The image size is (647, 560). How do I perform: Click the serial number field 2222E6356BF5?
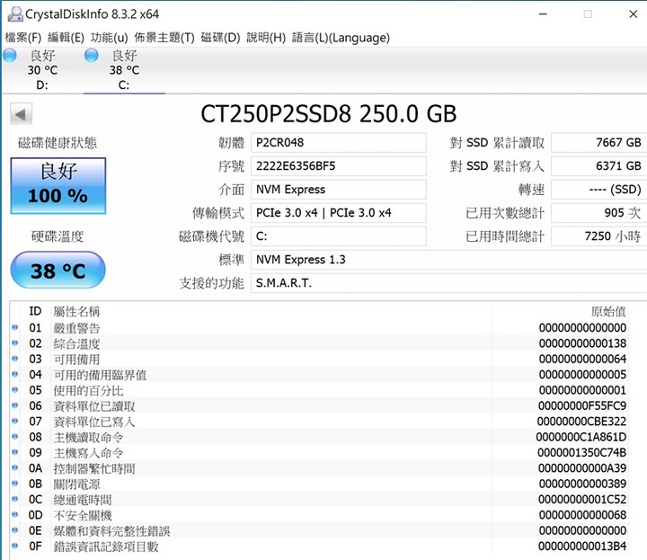pyautogui.click(x=339, y=166)
